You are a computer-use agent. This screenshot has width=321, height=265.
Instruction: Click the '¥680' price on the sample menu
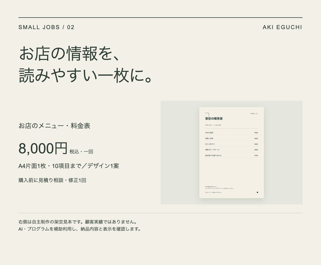[x=256, y=150]
